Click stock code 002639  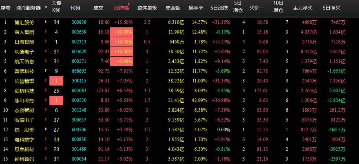(79, 32)
